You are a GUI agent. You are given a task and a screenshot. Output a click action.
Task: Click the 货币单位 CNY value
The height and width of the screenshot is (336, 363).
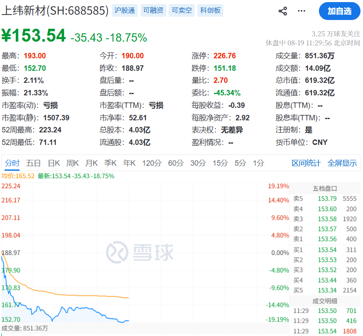(320, 142)
